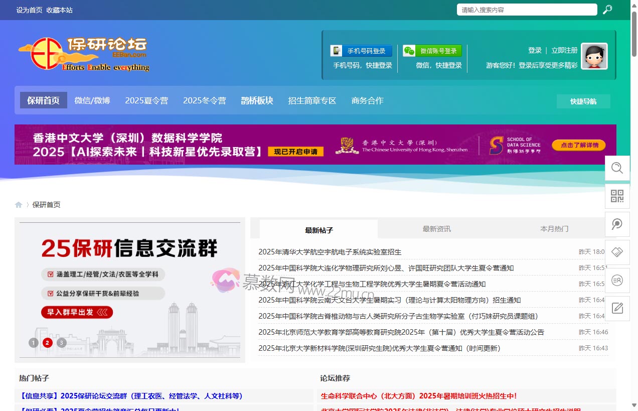Switch to the 本月热门 tab

pyautogui.click(x=554, y=228)
